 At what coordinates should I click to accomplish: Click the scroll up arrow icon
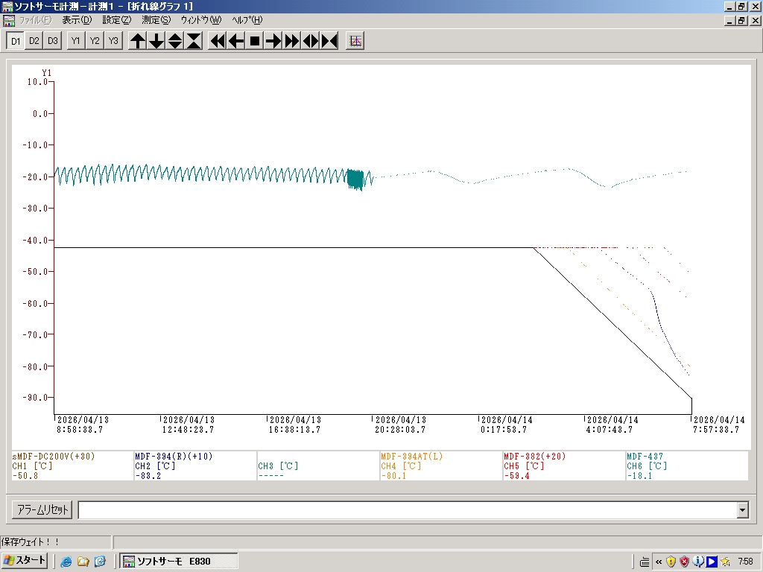coord(138,41)
